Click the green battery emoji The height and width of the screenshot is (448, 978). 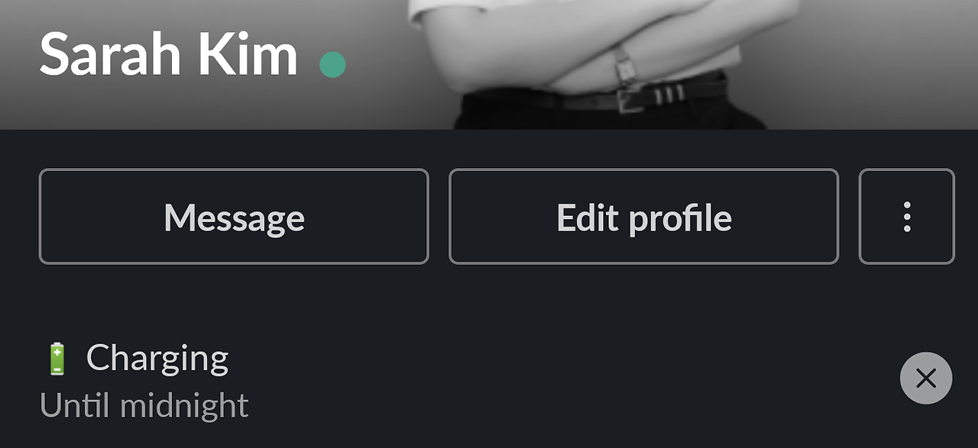coord(58,359)
